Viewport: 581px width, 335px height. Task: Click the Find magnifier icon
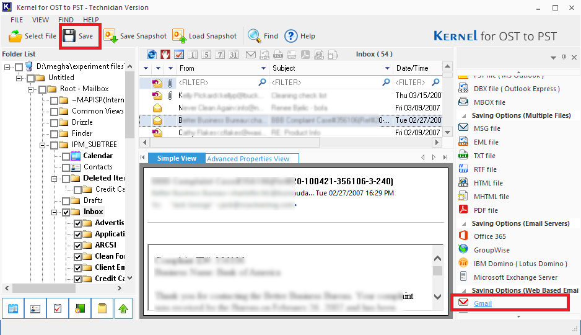coord(254,36)
